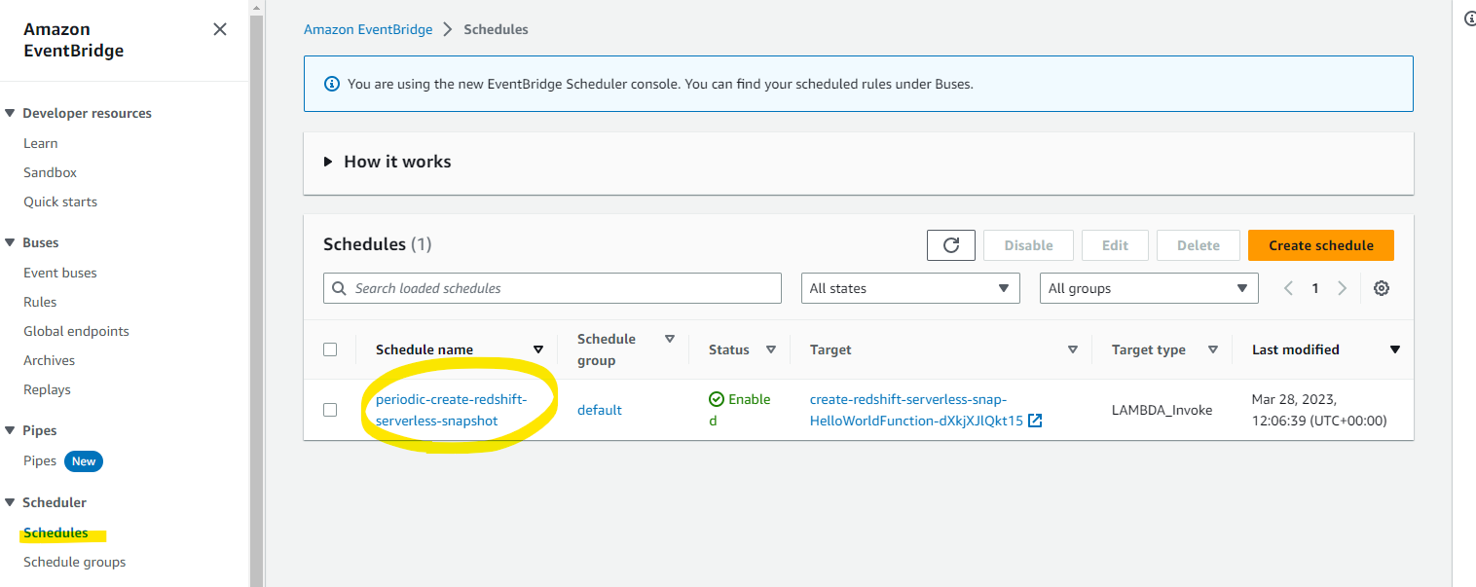Refresh the schedules list
The height and width of the screenshot is (587, 1476).
(x=951, y=245)
